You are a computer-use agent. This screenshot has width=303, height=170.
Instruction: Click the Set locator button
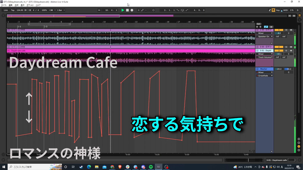coord(258,24)
